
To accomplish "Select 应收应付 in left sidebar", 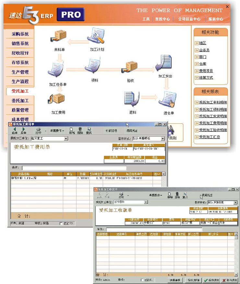I will [x=20, y=53].
